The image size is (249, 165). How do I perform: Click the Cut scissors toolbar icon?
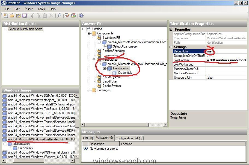(x=32, y=16)
